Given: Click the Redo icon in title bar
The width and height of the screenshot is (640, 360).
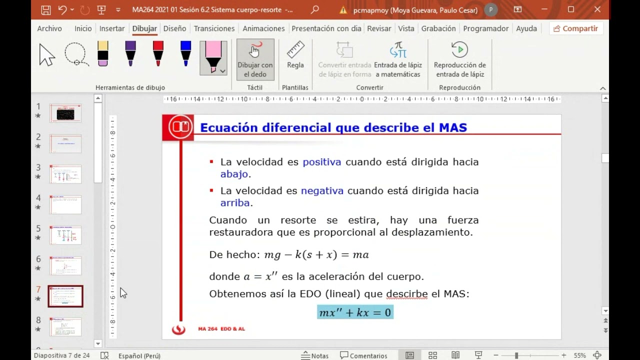Looking at the screenshot, I should pyautogui.click(x=84, y=9).
